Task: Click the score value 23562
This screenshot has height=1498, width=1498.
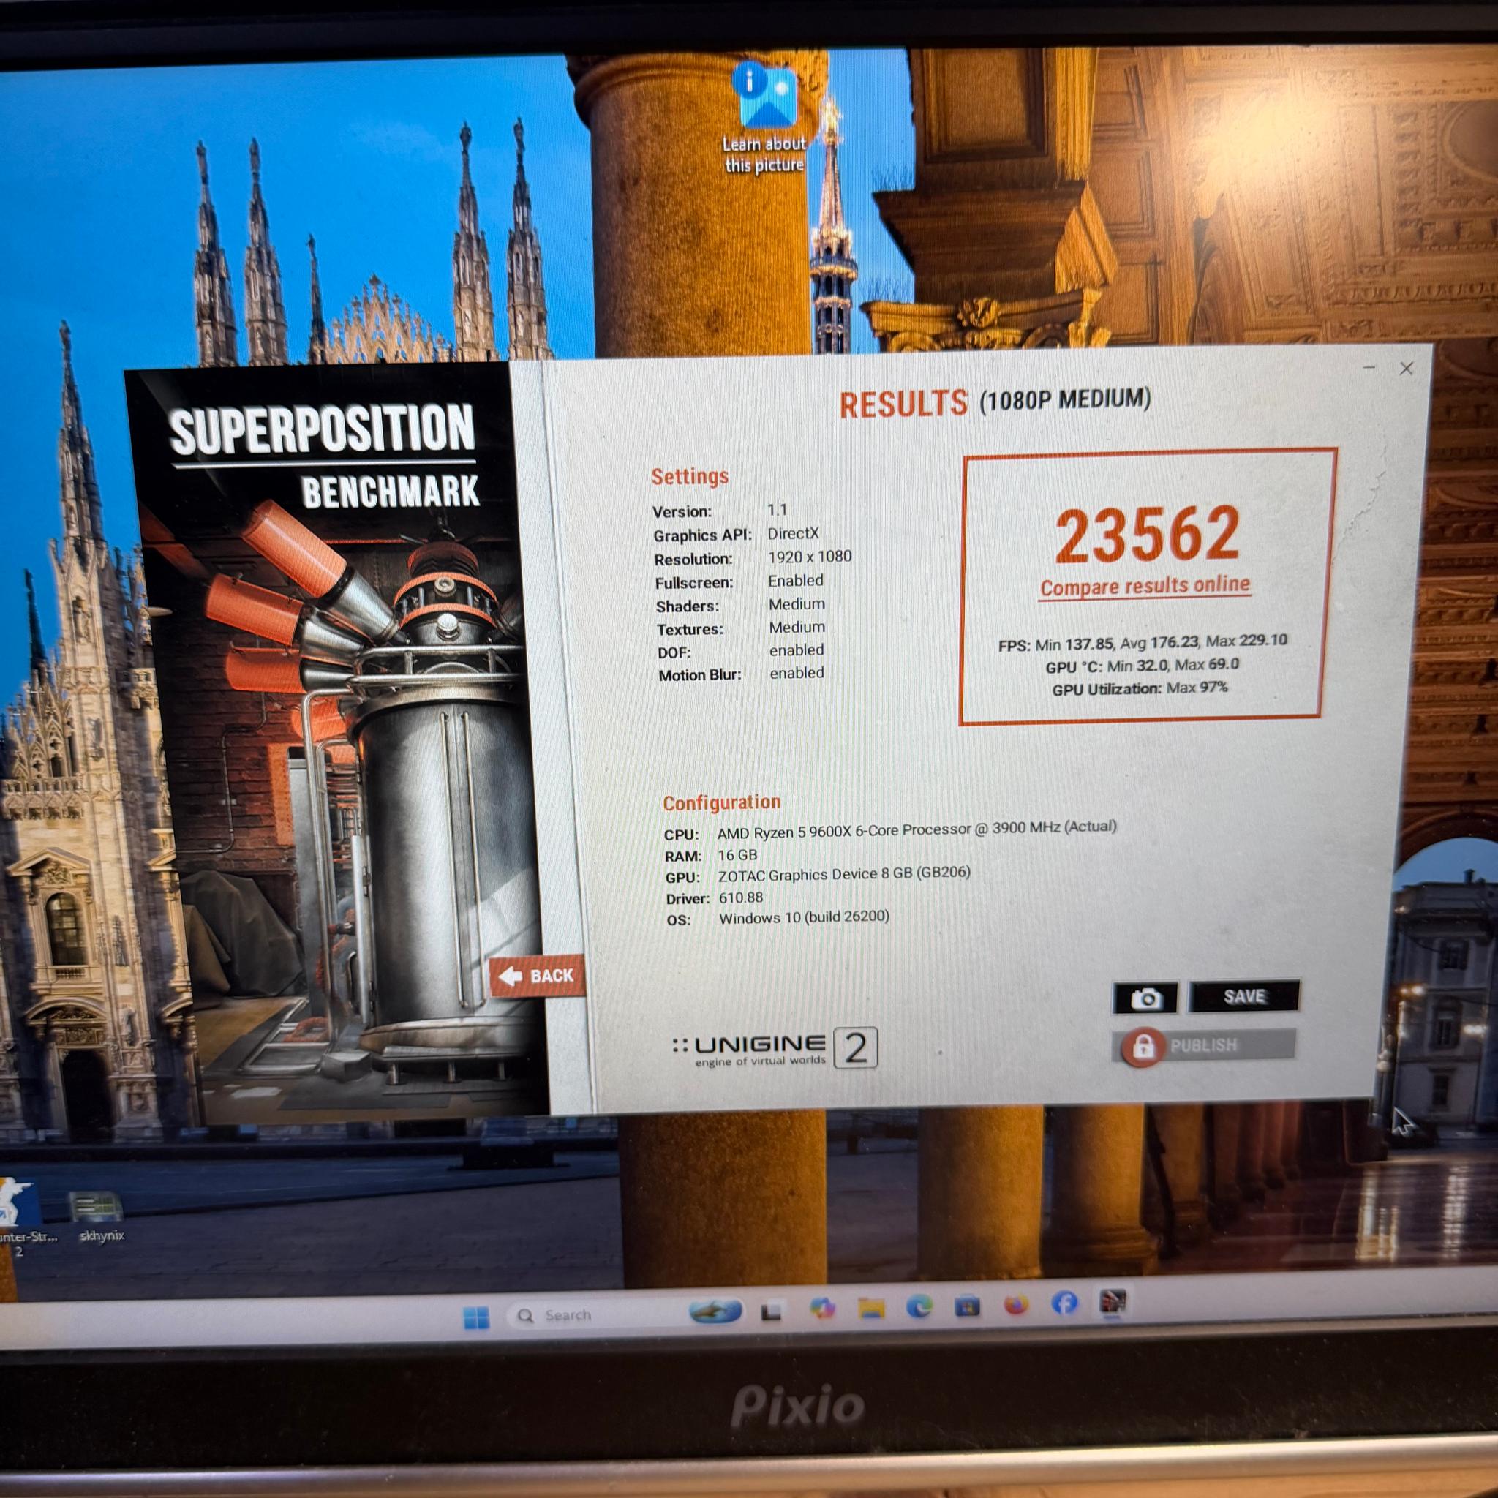Action: click(1147, 533)
